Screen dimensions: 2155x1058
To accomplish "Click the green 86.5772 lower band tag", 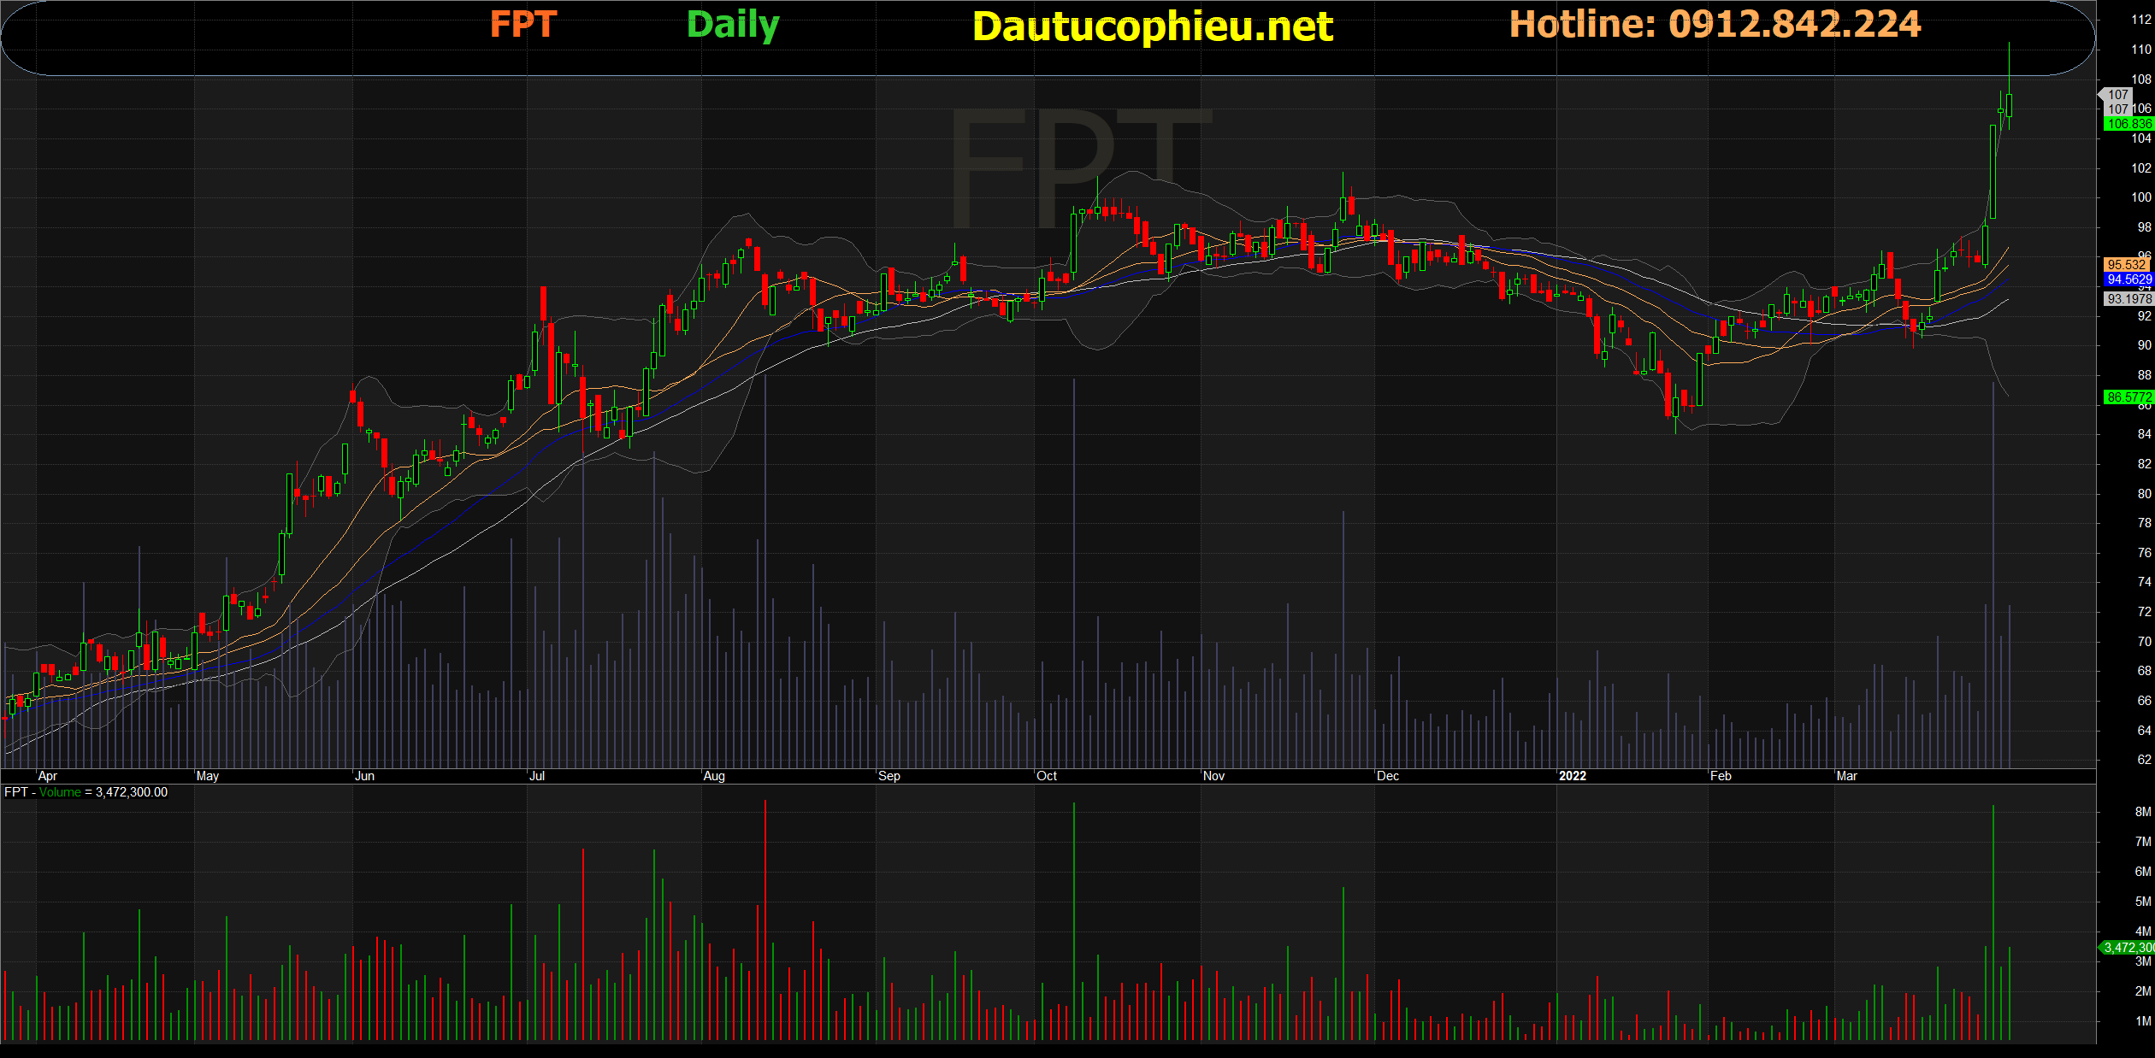I will (2128, 397).
